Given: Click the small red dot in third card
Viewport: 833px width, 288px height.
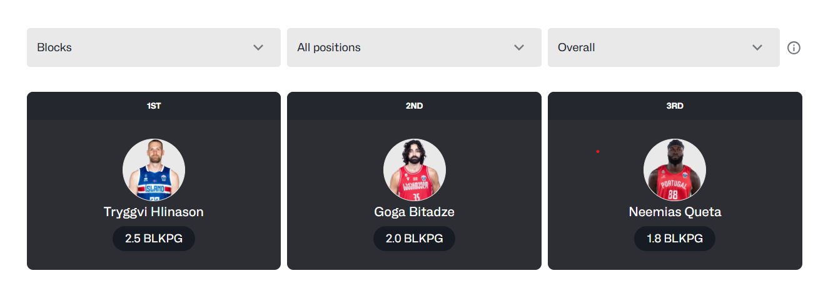Looking at the screenshot, I should click(x=598, y=151).
